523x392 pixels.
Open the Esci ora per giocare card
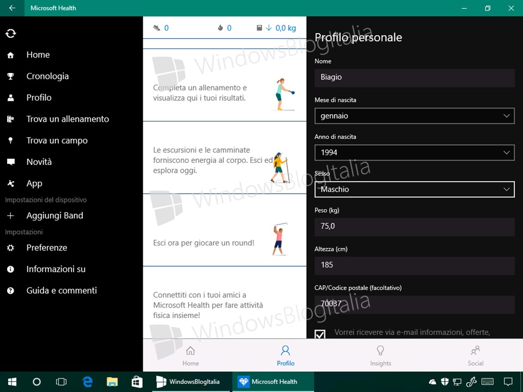tap(224, 230)
